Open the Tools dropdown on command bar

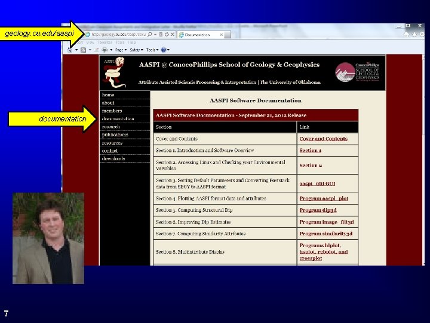pyautogui.click(x=152, y=50)
